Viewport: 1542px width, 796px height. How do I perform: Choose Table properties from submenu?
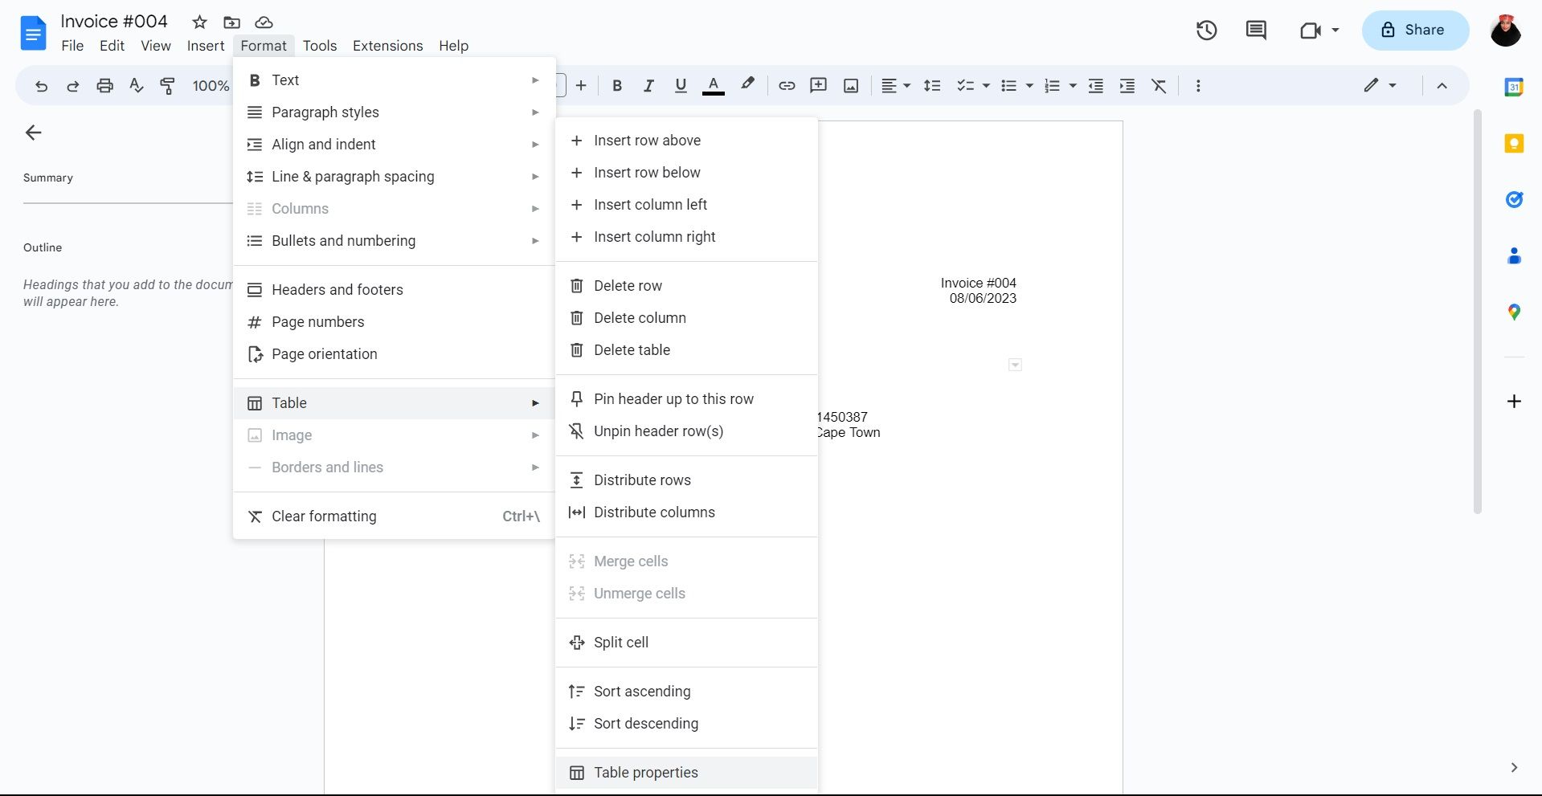[x=686, y=773]
